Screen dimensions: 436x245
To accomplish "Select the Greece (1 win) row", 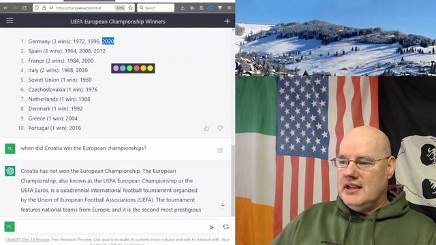I will [x=53, y=118].
